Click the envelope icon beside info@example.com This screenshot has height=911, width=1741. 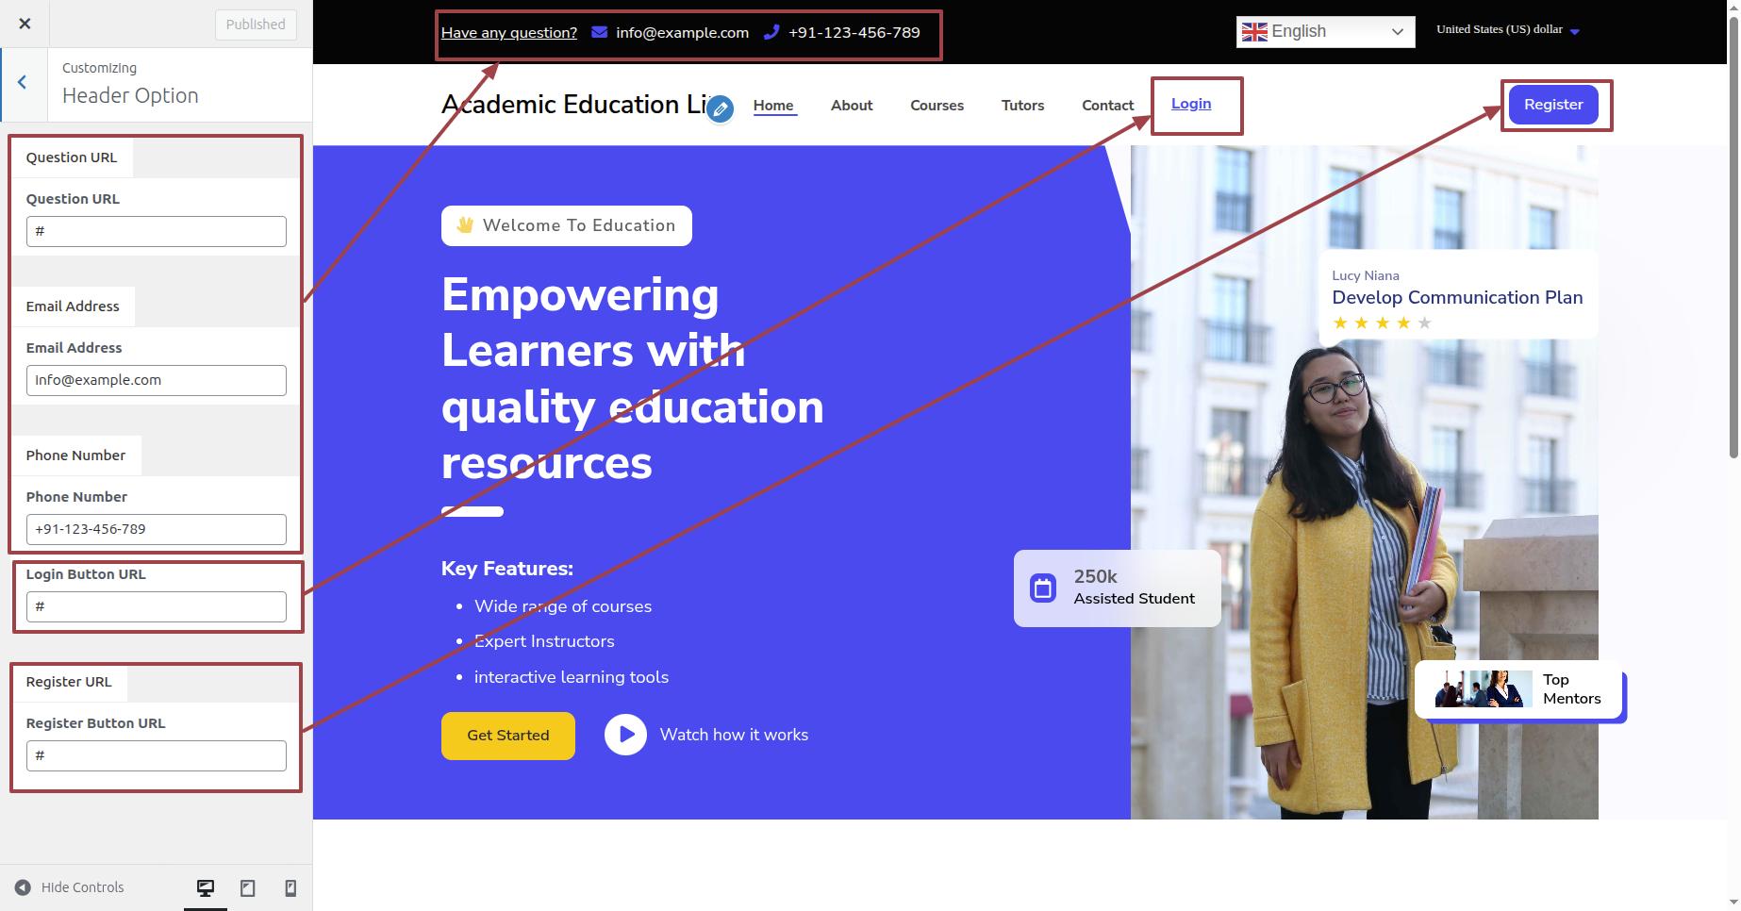pyautogui.click(x=599, y=32)
